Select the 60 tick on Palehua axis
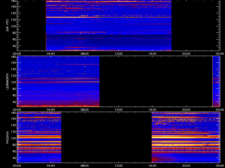Screen dimensions: 225x168 [15, 151]
